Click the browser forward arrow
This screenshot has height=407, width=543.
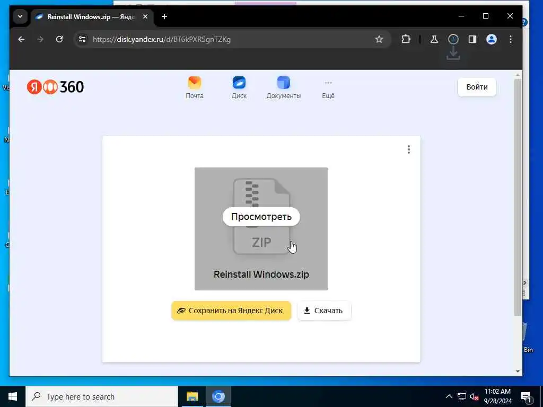pos(40,39)
